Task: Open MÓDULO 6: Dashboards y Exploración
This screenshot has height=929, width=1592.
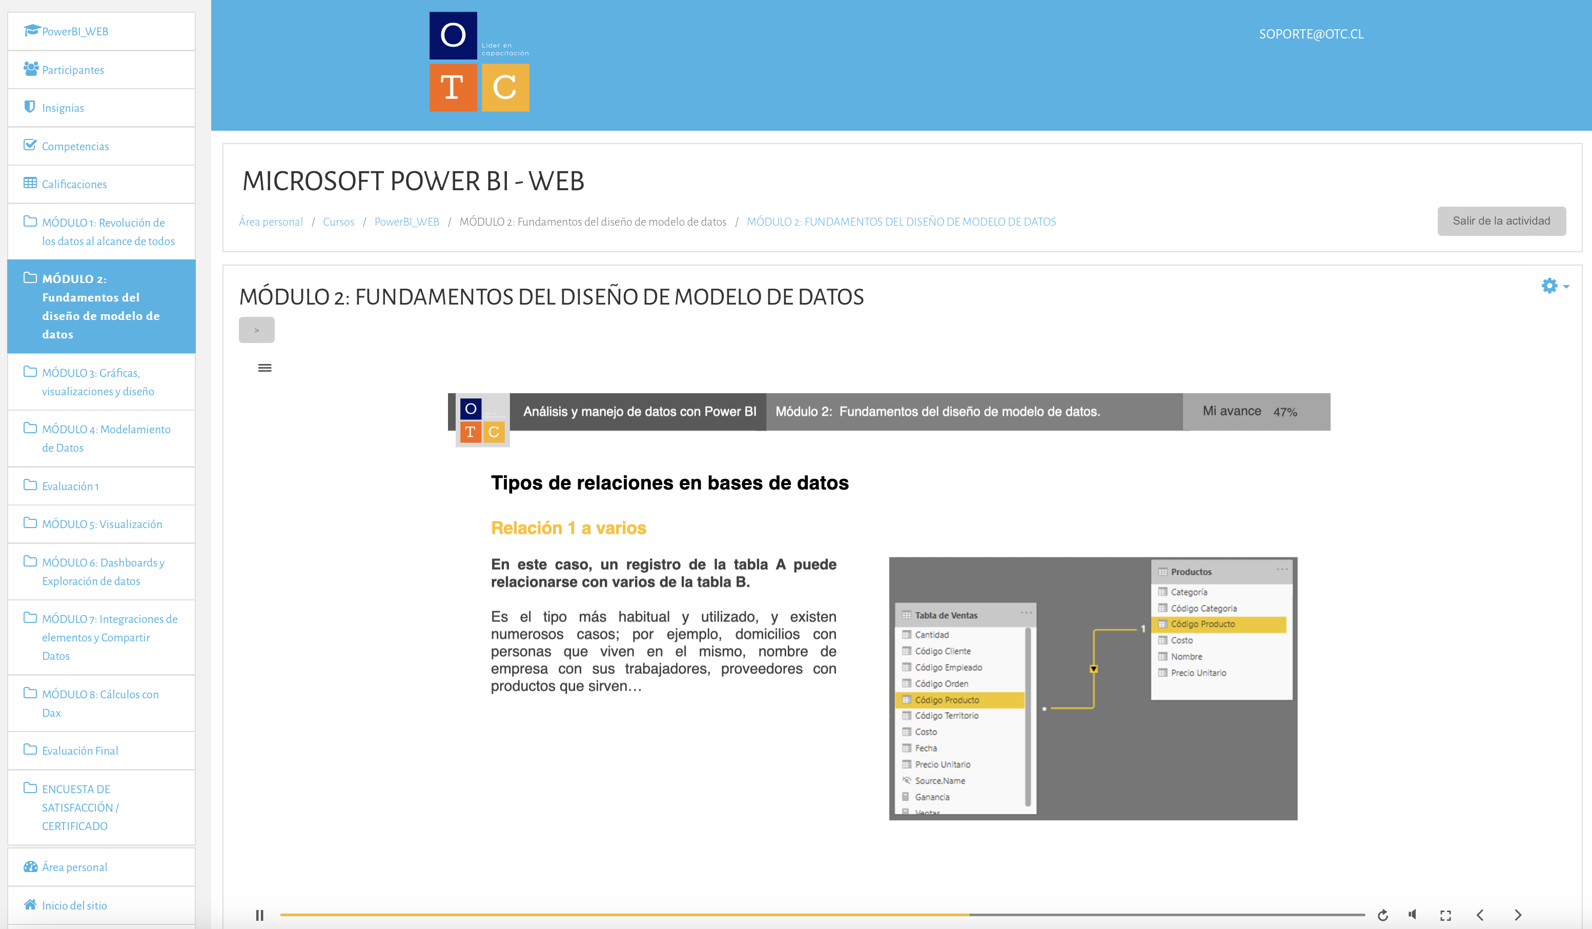Action: [101, 571]
